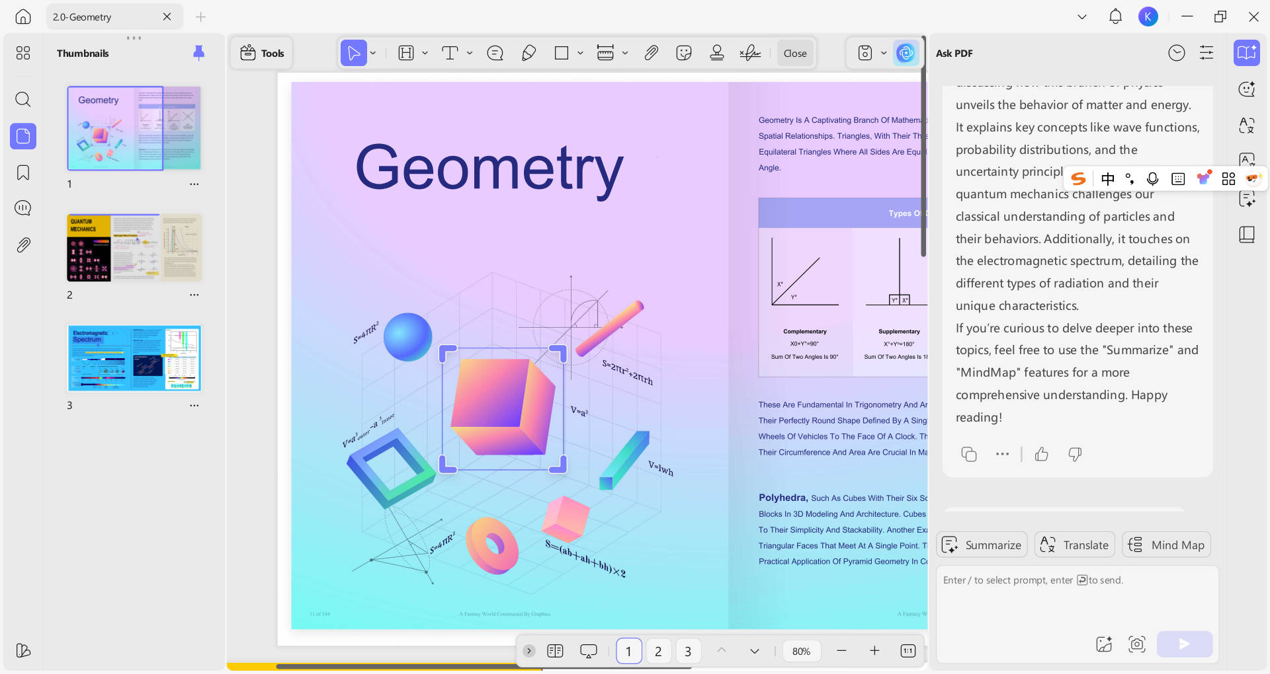The height and width of the screenshot is (674, 1270).
Task: Switch to the 2.0-Geometry document tab
Action: click(x=83, y=17)
